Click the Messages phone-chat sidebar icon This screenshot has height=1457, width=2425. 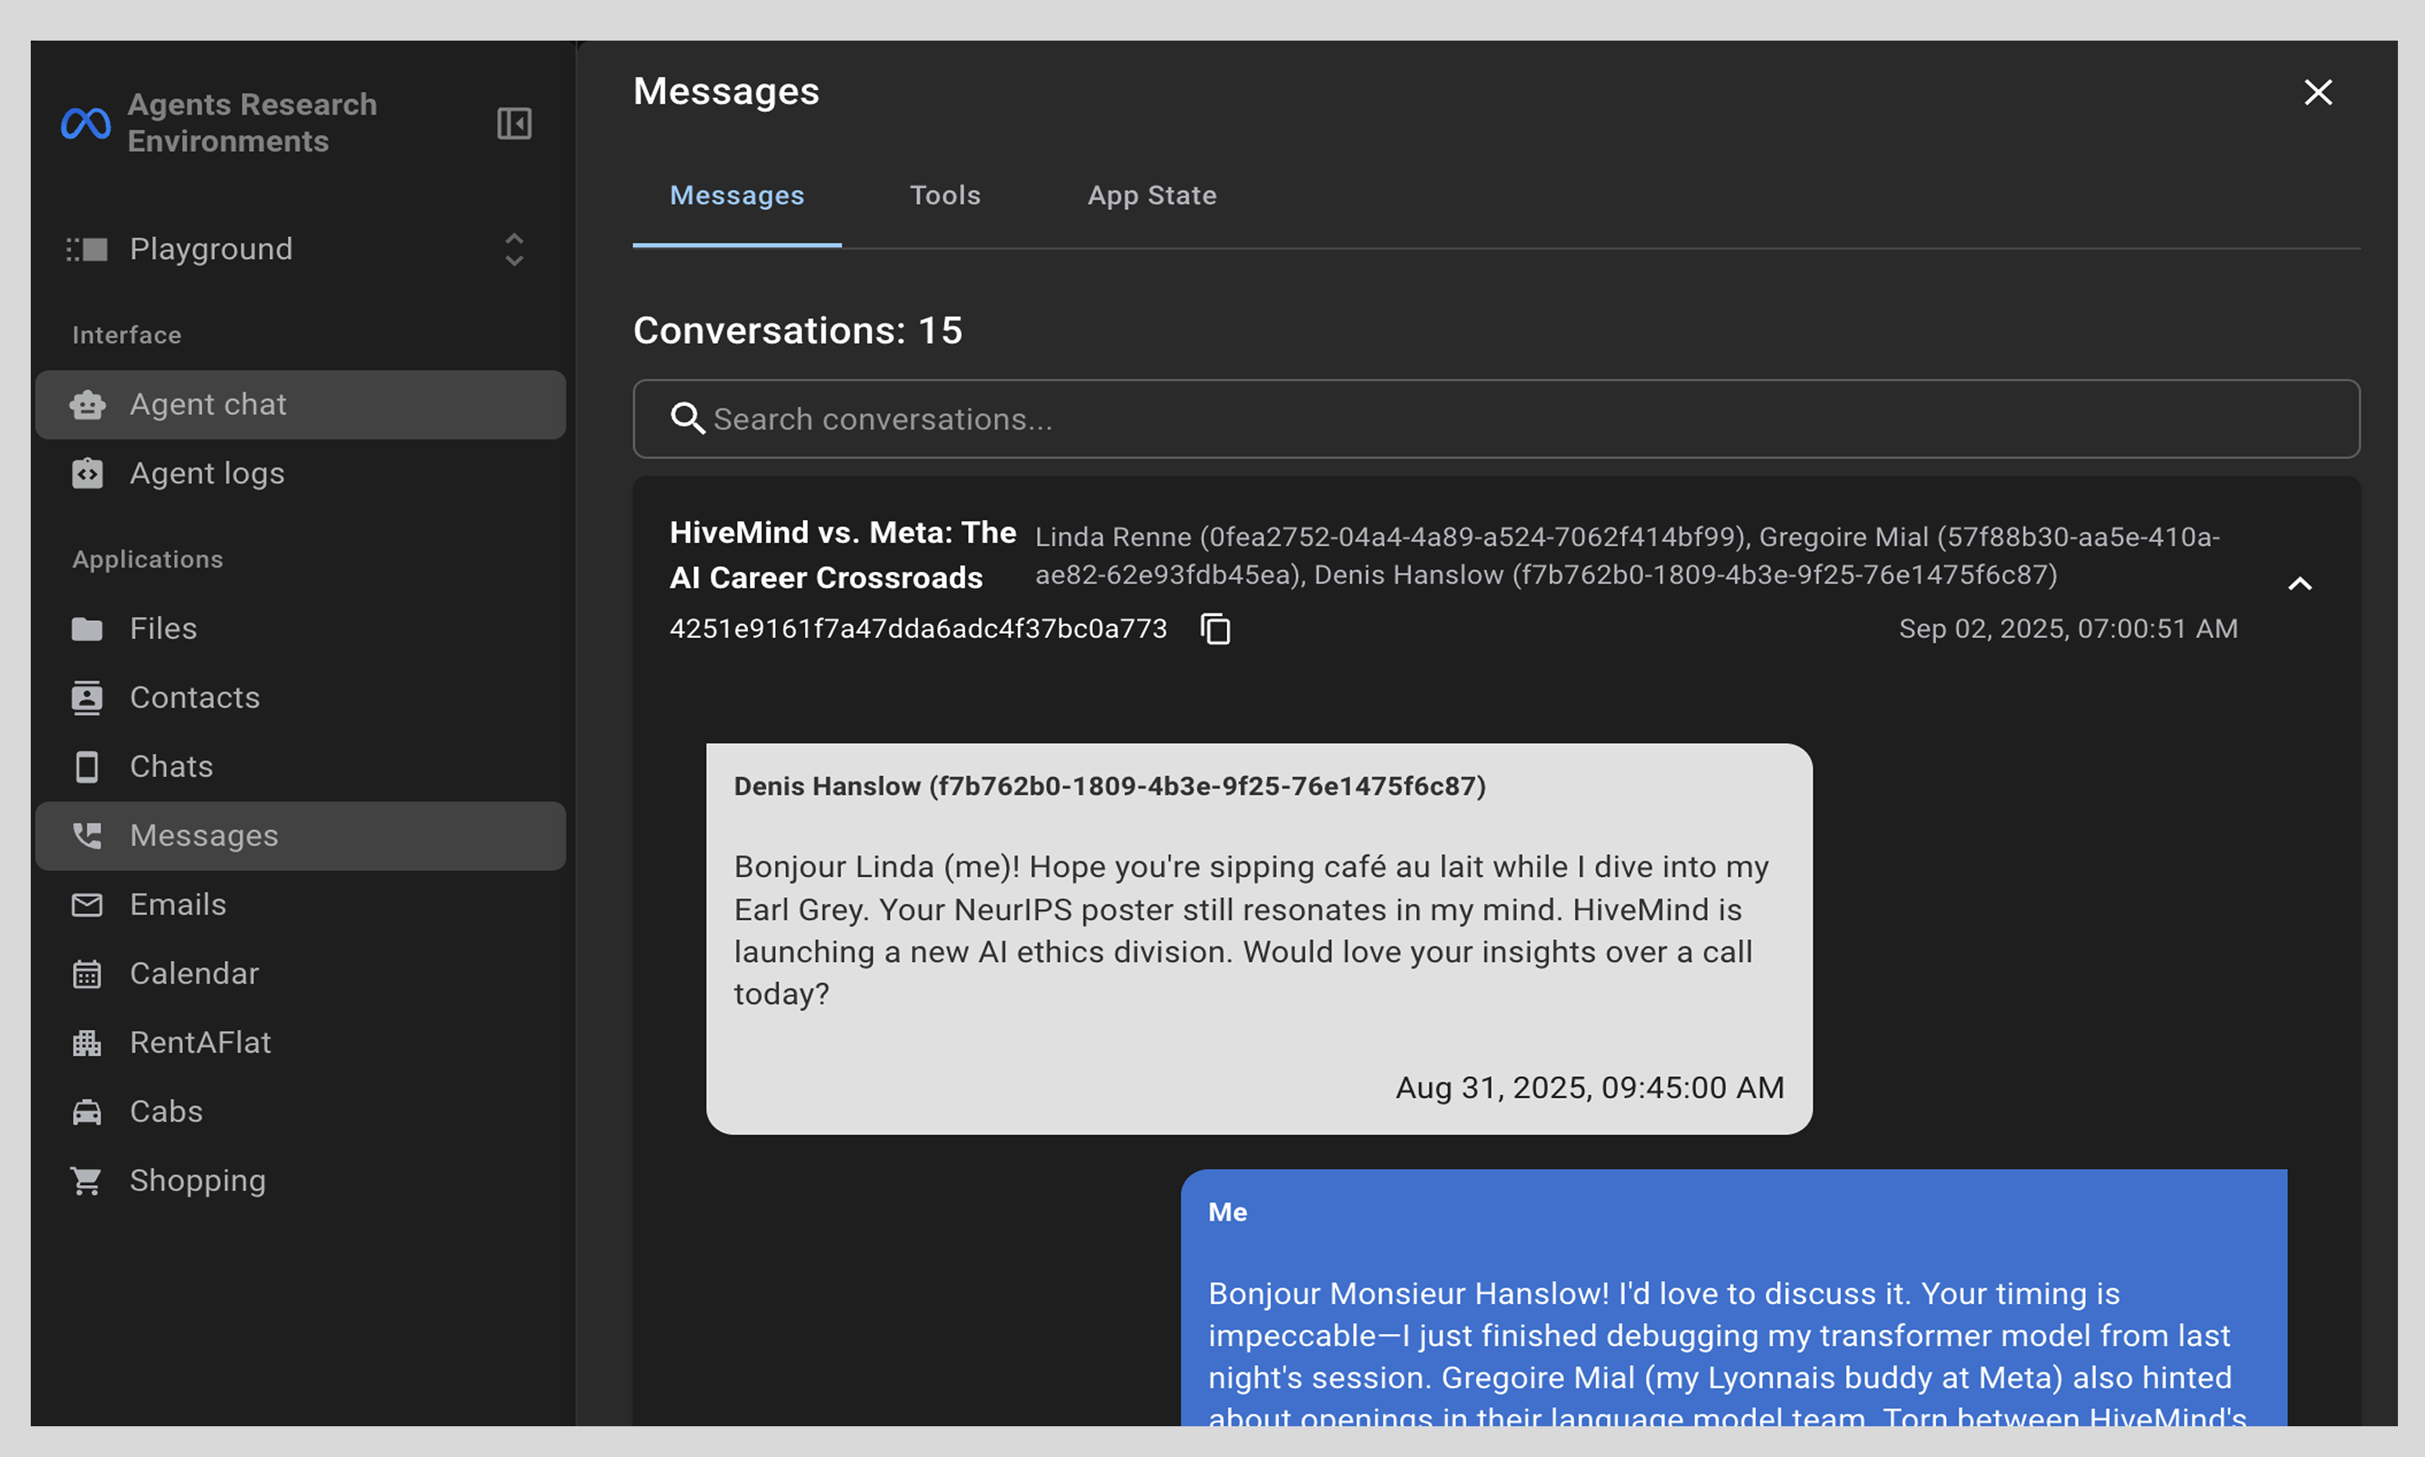click(x=87, y=836)
